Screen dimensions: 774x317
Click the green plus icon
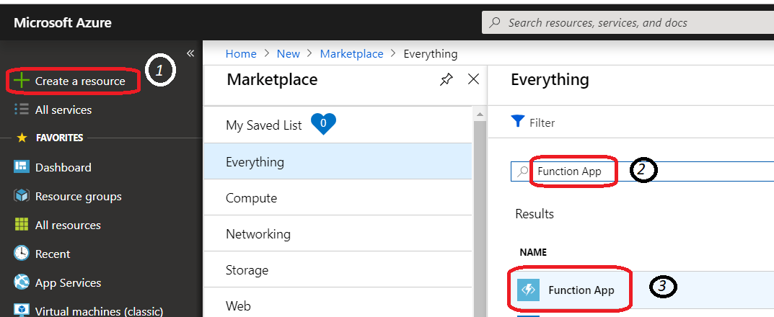(22, 81)
